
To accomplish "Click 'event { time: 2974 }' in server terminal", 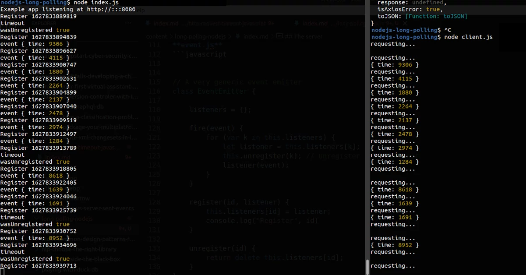I will [x=35, y=127].
